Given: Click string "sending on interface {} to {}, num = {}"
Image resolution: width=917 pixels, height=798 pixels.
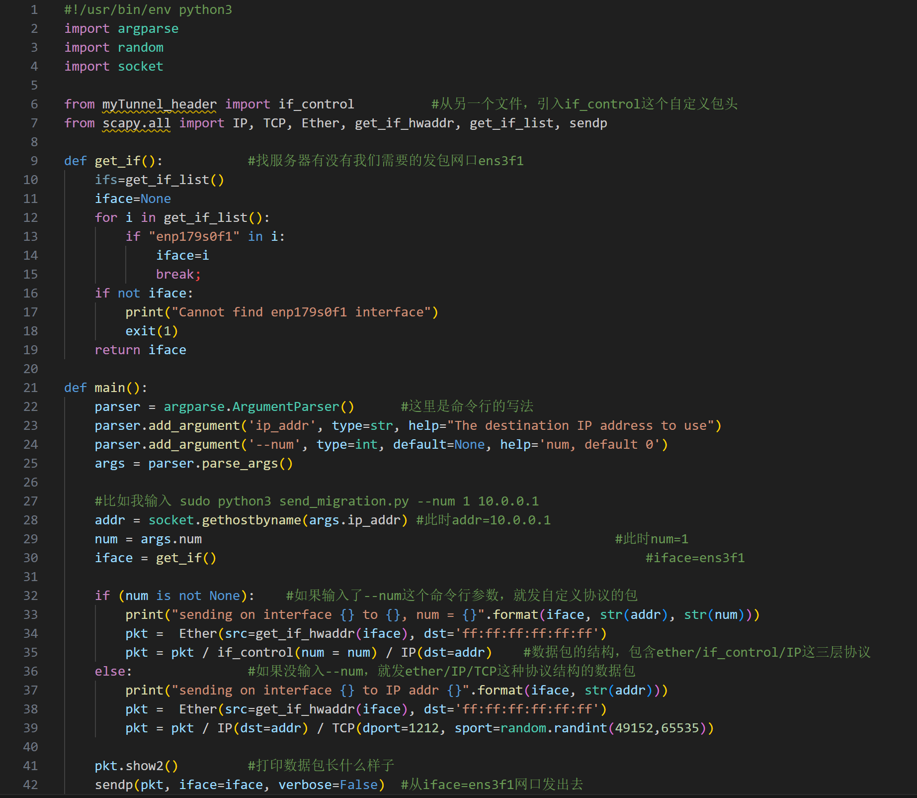Looking at the screenshot, I should pyautogui.click(x=328, y=615).
